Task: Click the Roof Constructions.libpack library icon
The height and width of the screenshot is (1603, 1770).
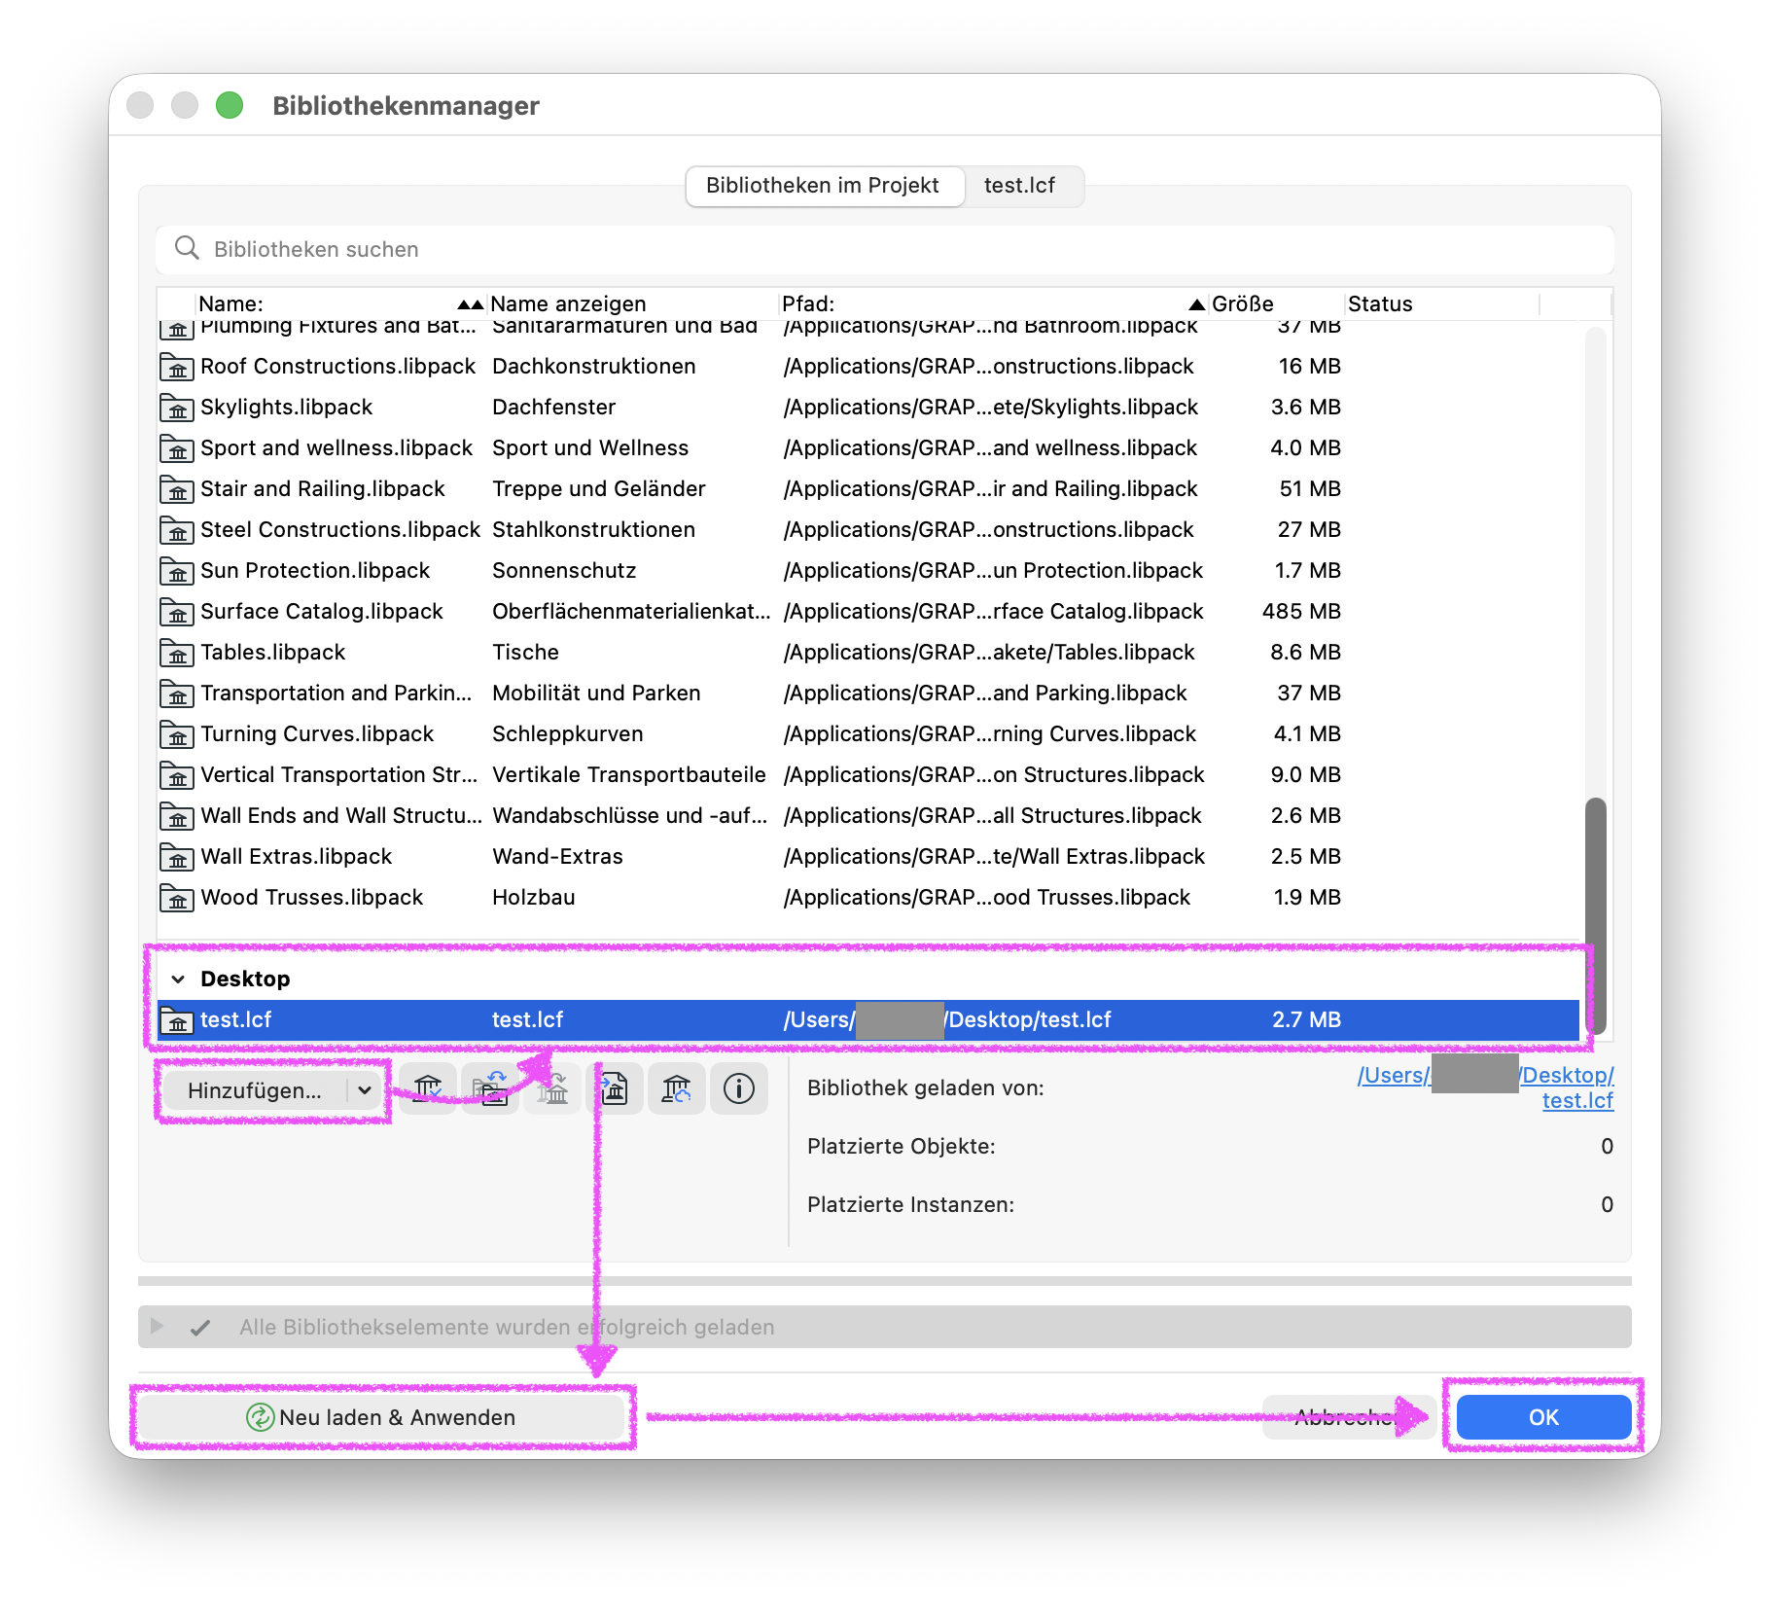Action: coord(176,367)
